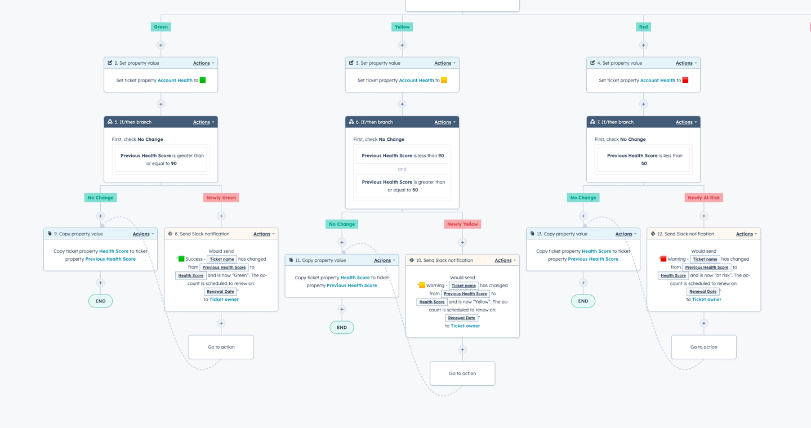The image size is (811, 428).
Task: Open Actions dropdown on step 13
Action: click(x=626, y=234)
